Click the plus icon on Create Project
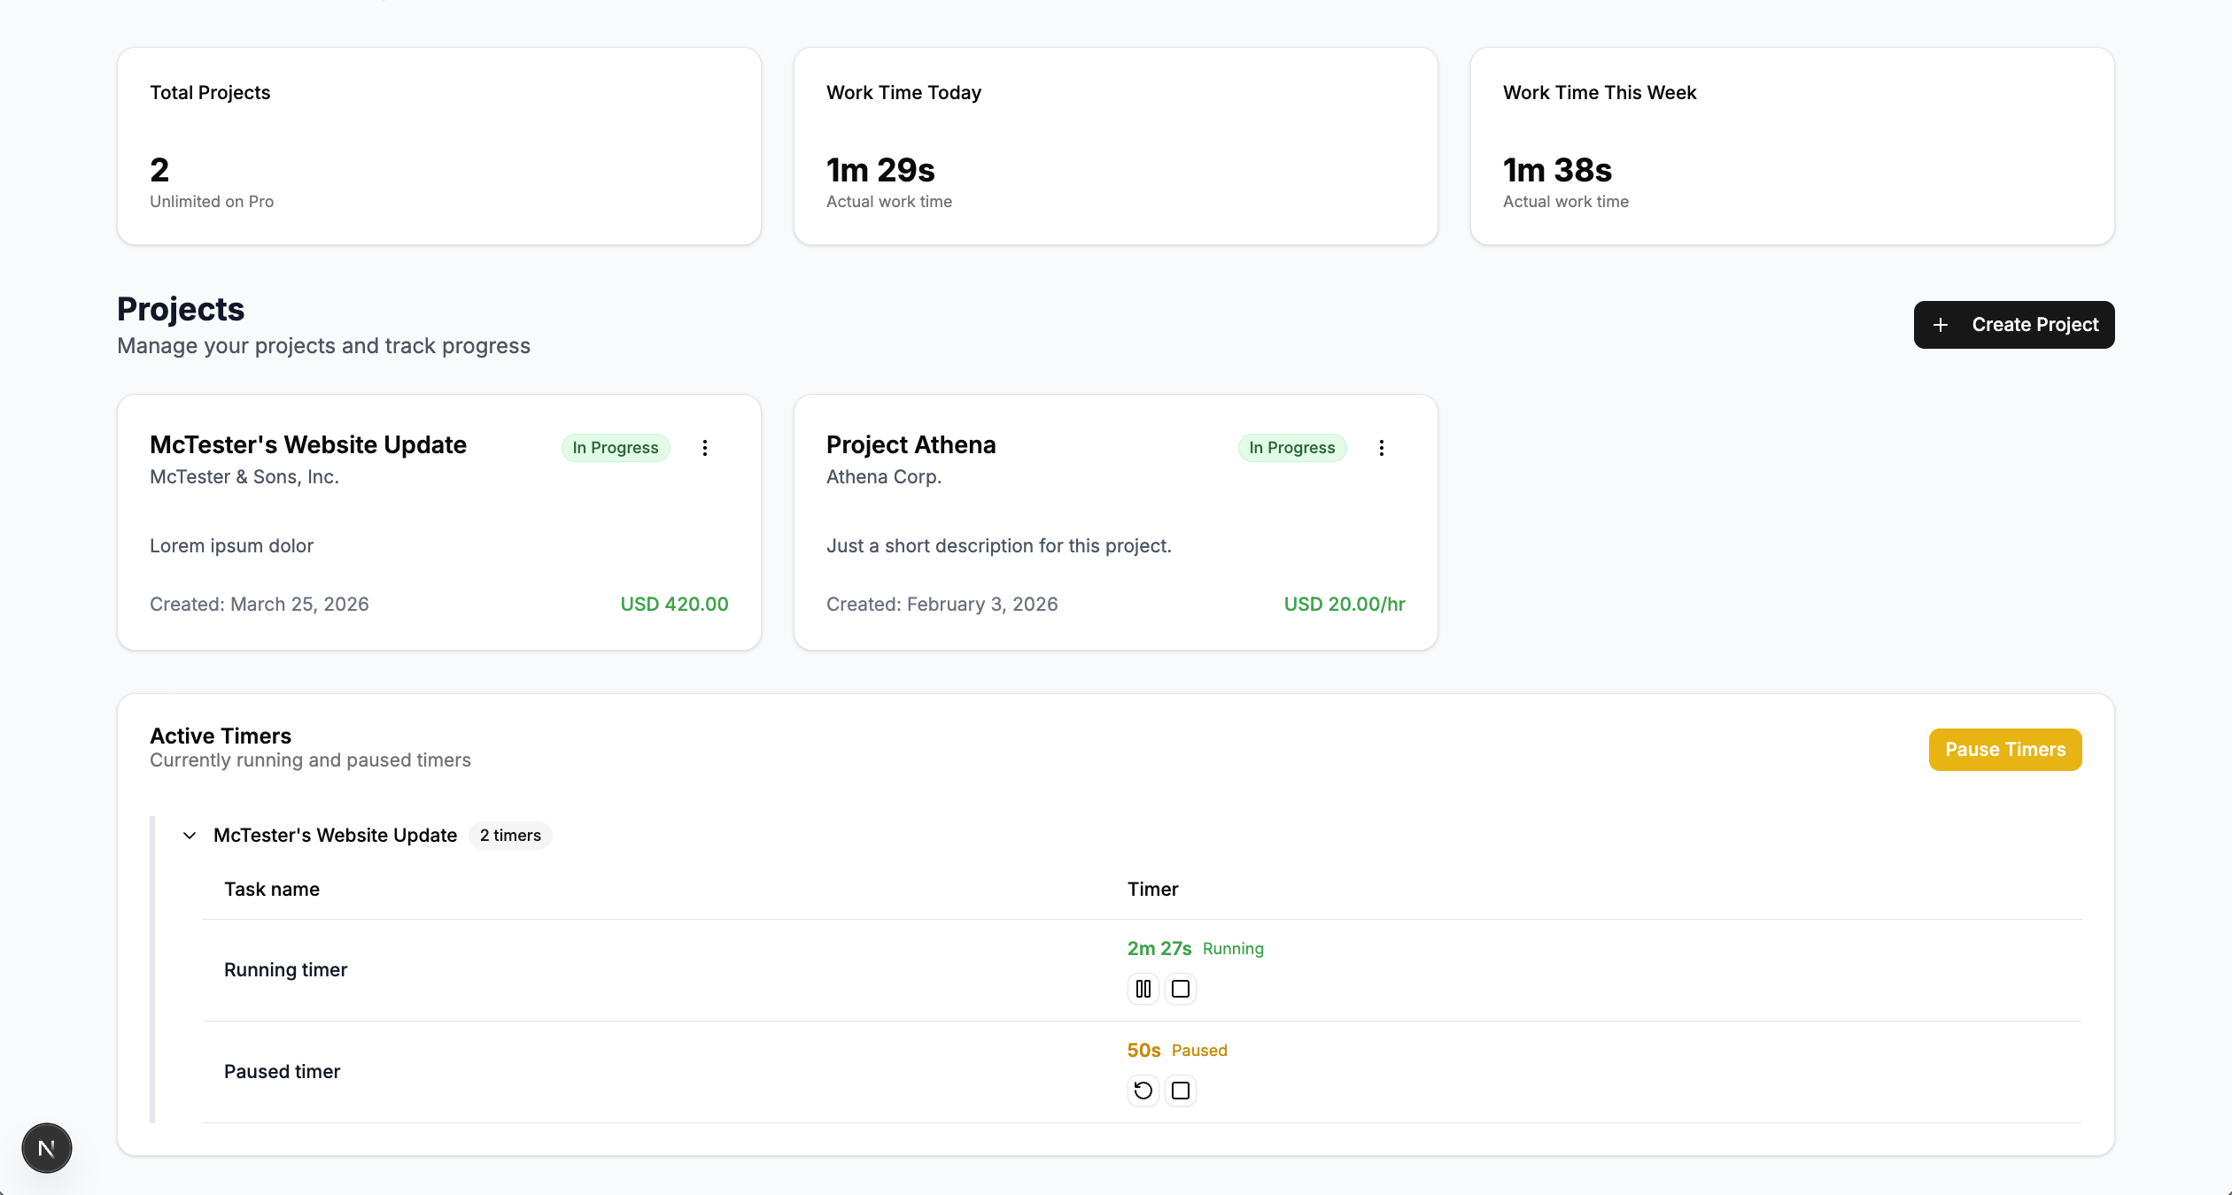Viewport: 2232px width, 1195px height. tap(1941, 325)
